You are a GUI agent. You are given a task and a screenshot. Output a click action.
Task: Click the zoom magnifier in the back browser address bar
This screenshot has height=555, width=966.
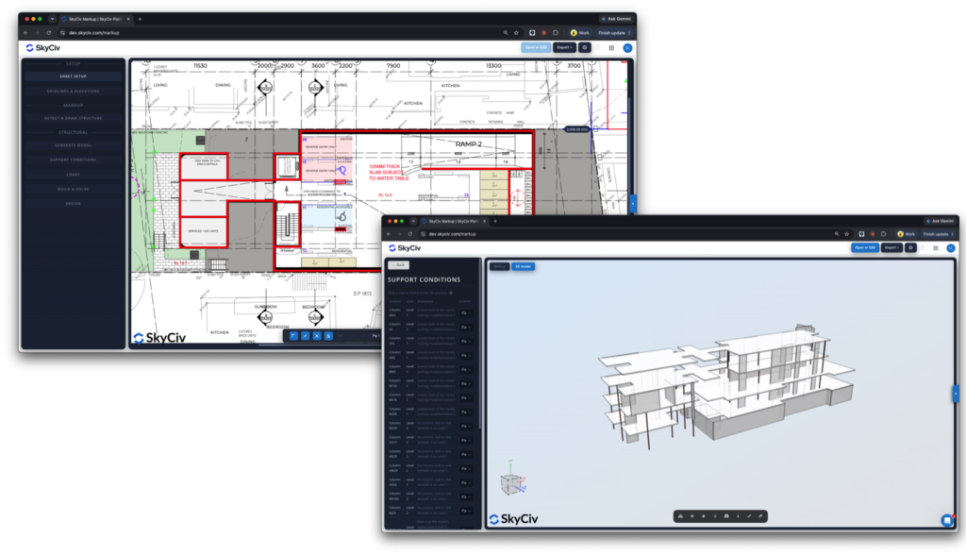pyautogui.click(x=506, y=33)
